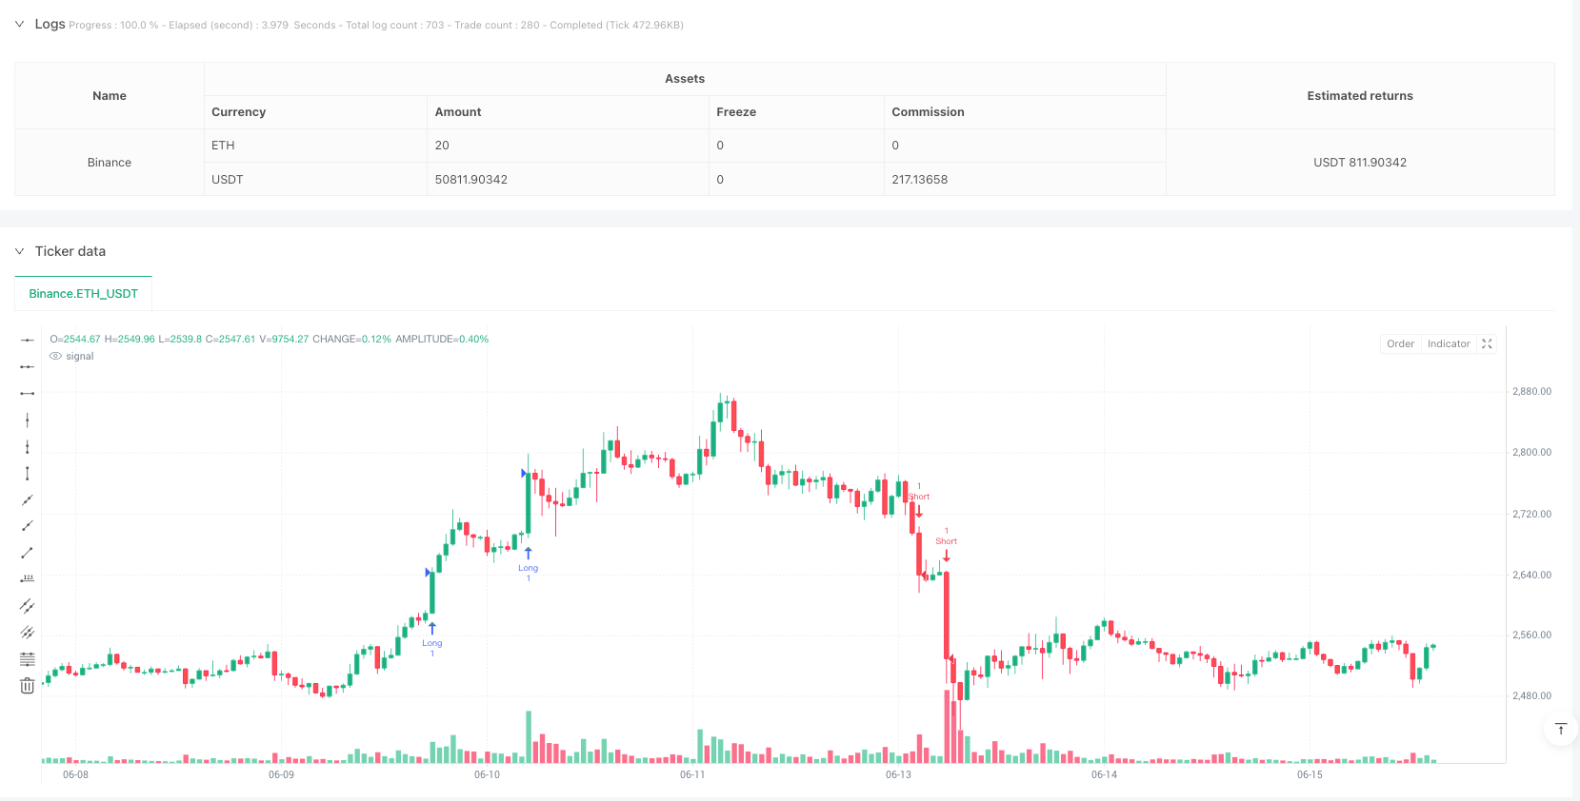This screenshot has width=1580, height=801.
Task: Click the trash icon to delete drawings
Action: pyautogui.click(x=27, y=685)
